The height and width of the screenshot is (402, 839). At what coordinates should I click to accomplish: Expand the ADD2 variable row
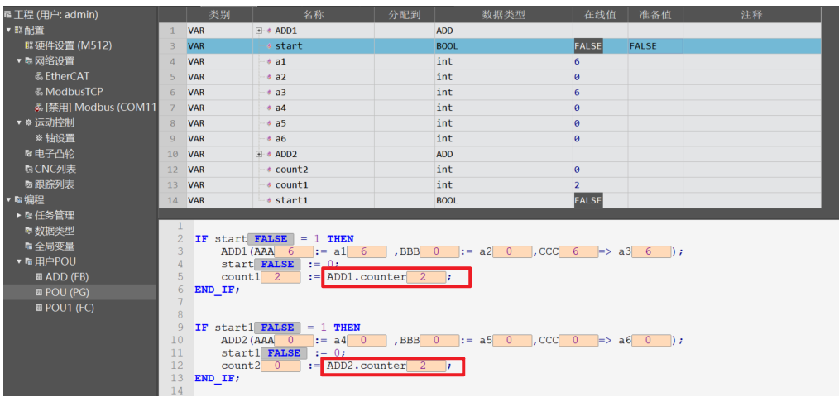(259, 154)
